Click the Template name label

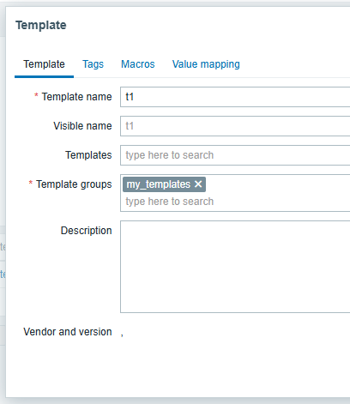pos(76,97)
